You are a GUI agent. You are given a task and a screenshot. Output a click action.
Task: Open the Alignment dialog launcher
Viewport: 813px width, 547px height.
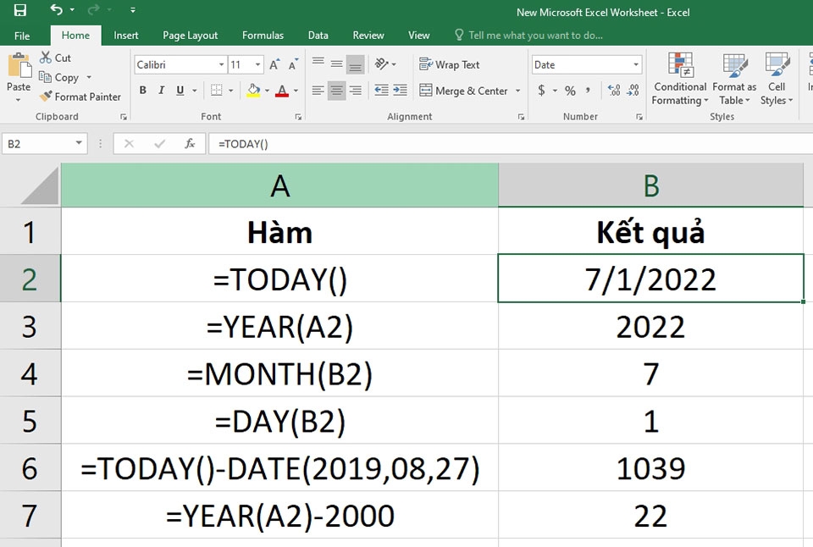coord(521,117)
